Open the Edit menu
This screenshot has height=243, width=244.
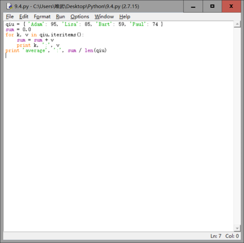pos(24,17)
